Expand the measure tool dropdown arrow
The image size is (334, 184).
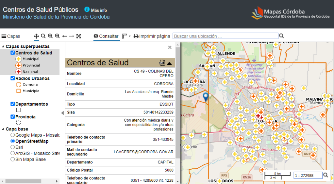[x=129, y=36]
